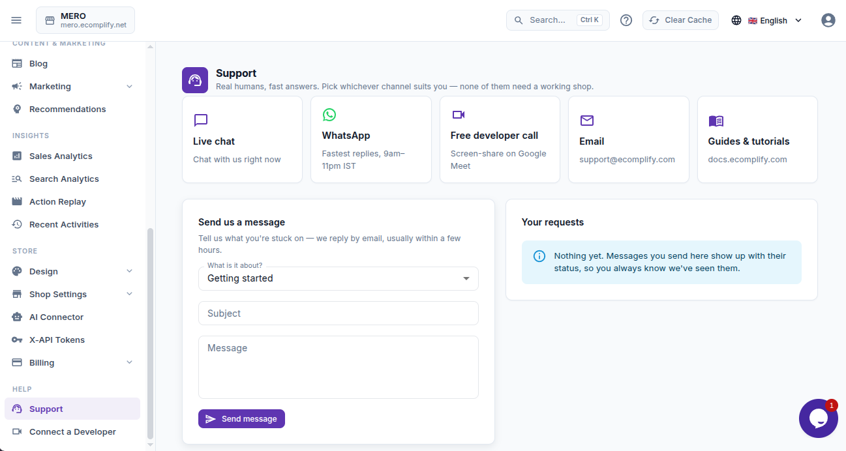846x451 pixels.
Task: Expand the Marketing submenu chevron
Action: (129, 87)
